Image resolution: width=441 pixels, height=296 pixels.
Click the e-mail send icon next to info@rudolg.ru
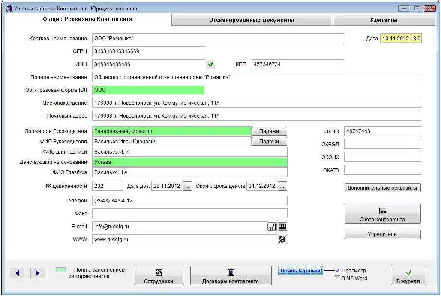pyautogui.click(x=272, y=227)
